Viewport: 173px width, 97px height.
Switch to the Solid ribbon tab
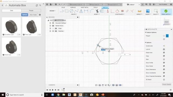tap(63, 7)
